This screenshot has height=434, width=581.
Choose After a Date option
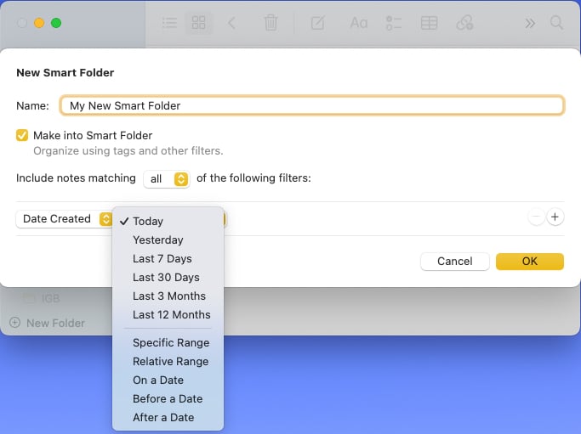coord(168,418)
